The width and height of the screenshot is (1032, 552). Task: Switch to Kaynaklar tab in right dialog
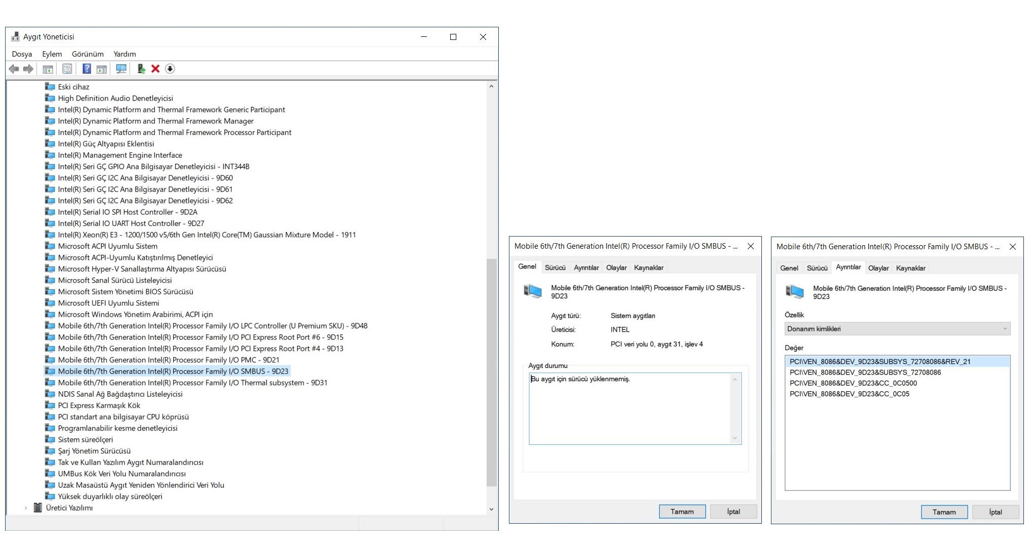click(911, 268)
